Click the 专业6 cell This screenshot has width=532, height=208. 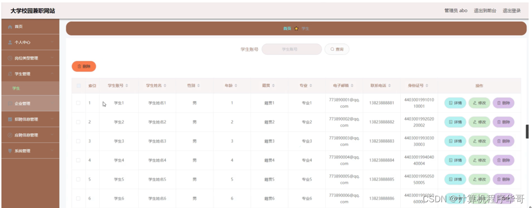click(x=307, y=198)
